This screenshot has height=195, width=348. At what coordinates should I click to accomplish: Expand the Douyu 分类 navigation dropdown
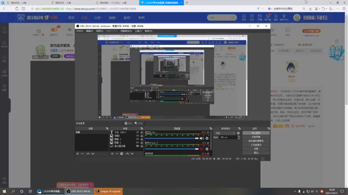pyautogui.click(x=98, y=17)
